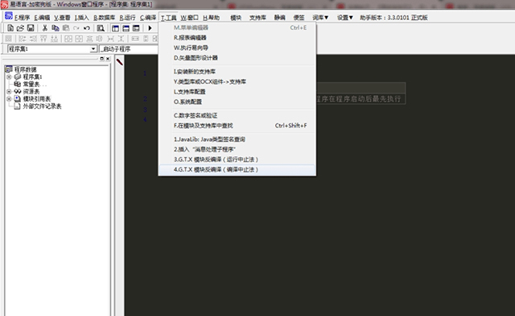Image resolution: width=515 pixels, height=316 pixels.
Task: Run the program with the play arrow
Action: pos(150,28)
